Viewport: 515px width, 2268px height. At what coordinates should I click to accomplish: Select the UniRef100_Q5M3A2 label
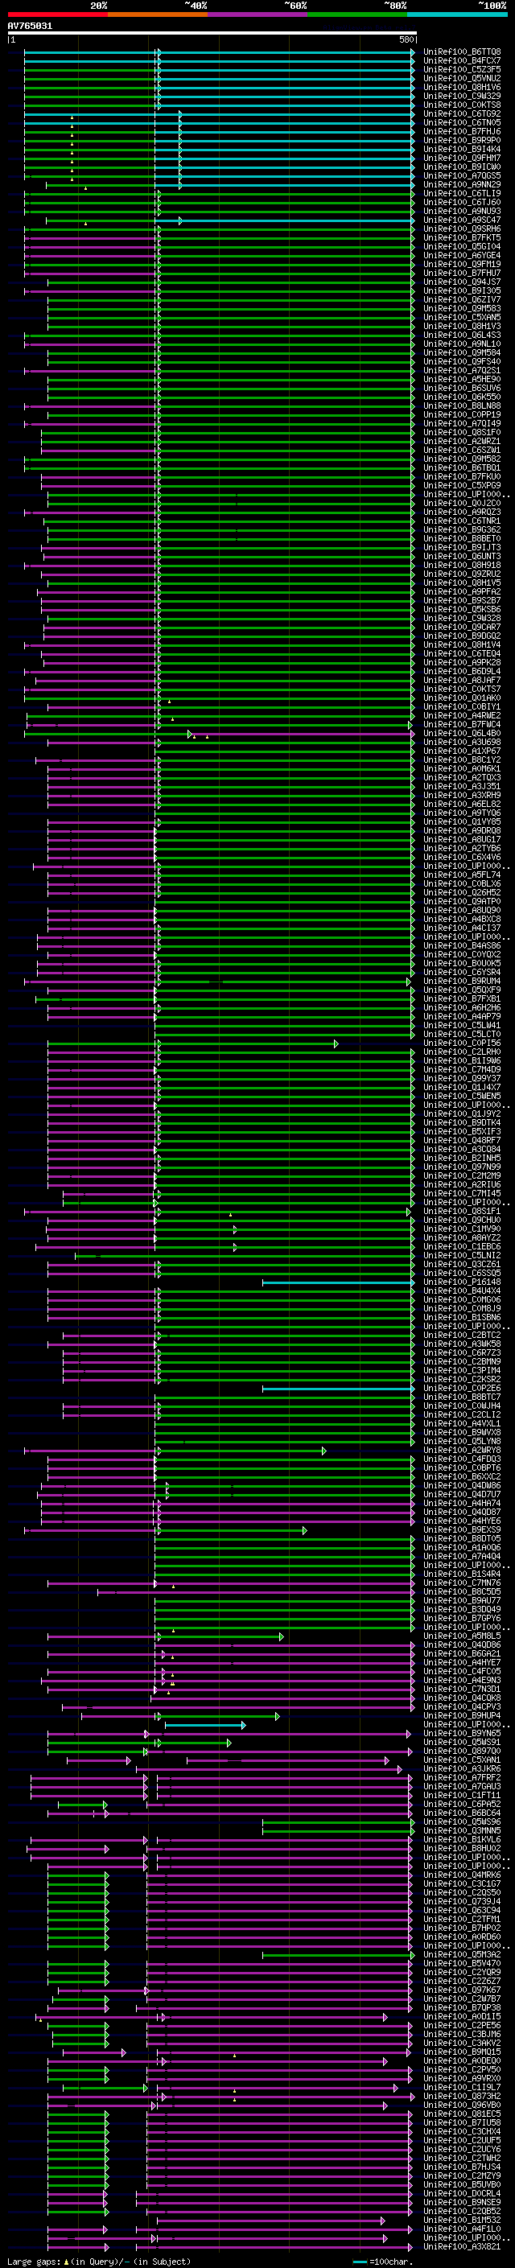(x=462, y=1953)
